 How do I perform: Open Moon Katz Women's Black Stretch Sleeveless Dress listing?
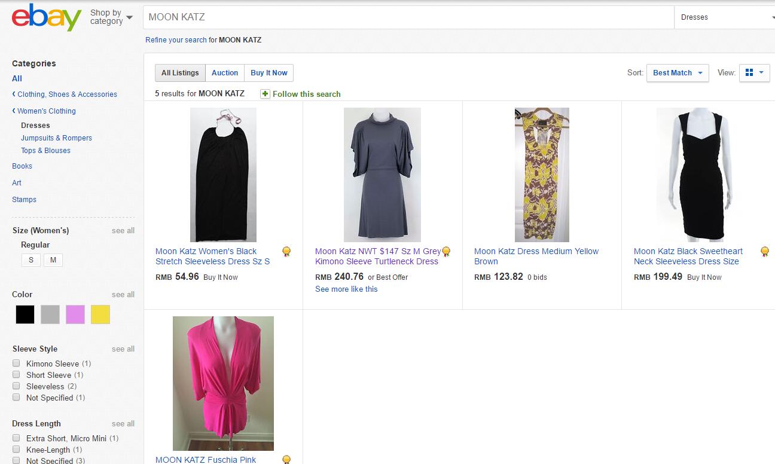(x=212, y=257)
